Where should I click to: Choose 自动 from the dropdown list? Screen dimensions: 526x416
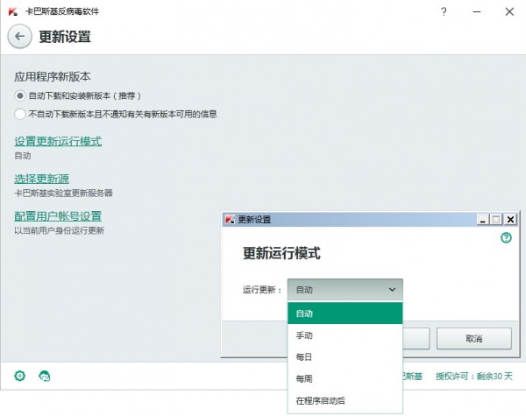pyautogui.click(x=345, y=314)
